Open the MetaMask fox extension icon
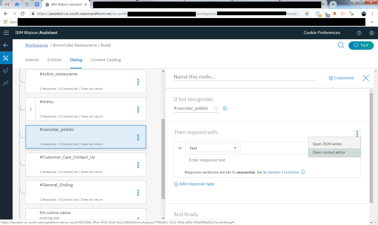378x225 pixels. click(335, 14)
